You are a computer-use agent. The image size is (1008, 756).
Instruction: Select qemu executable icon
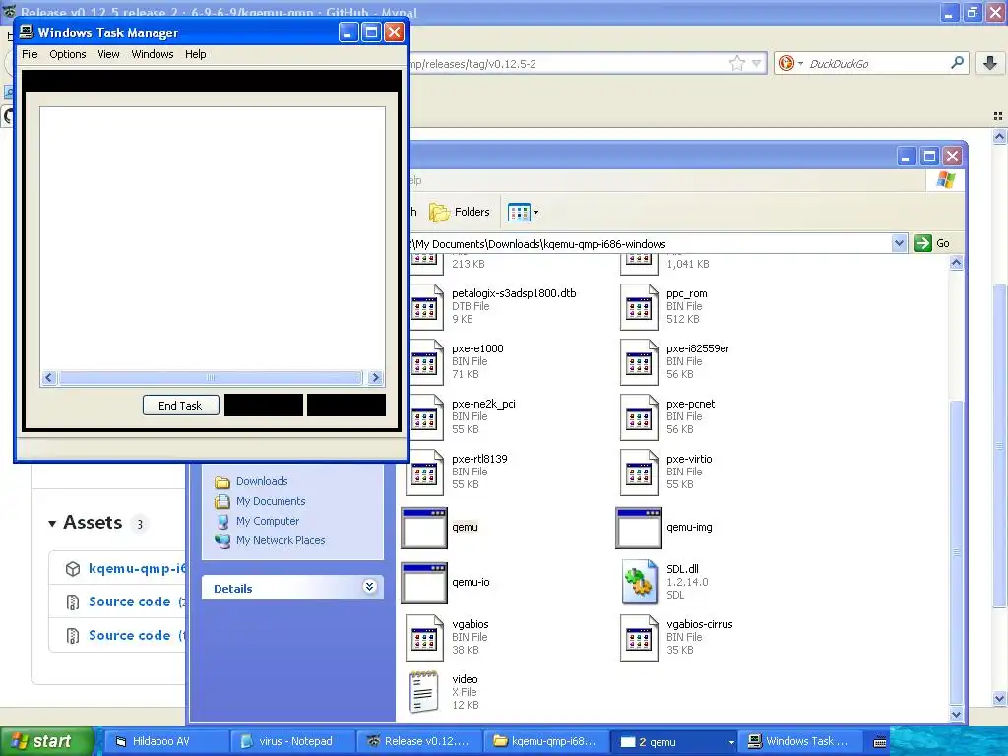tap(424, 528)
